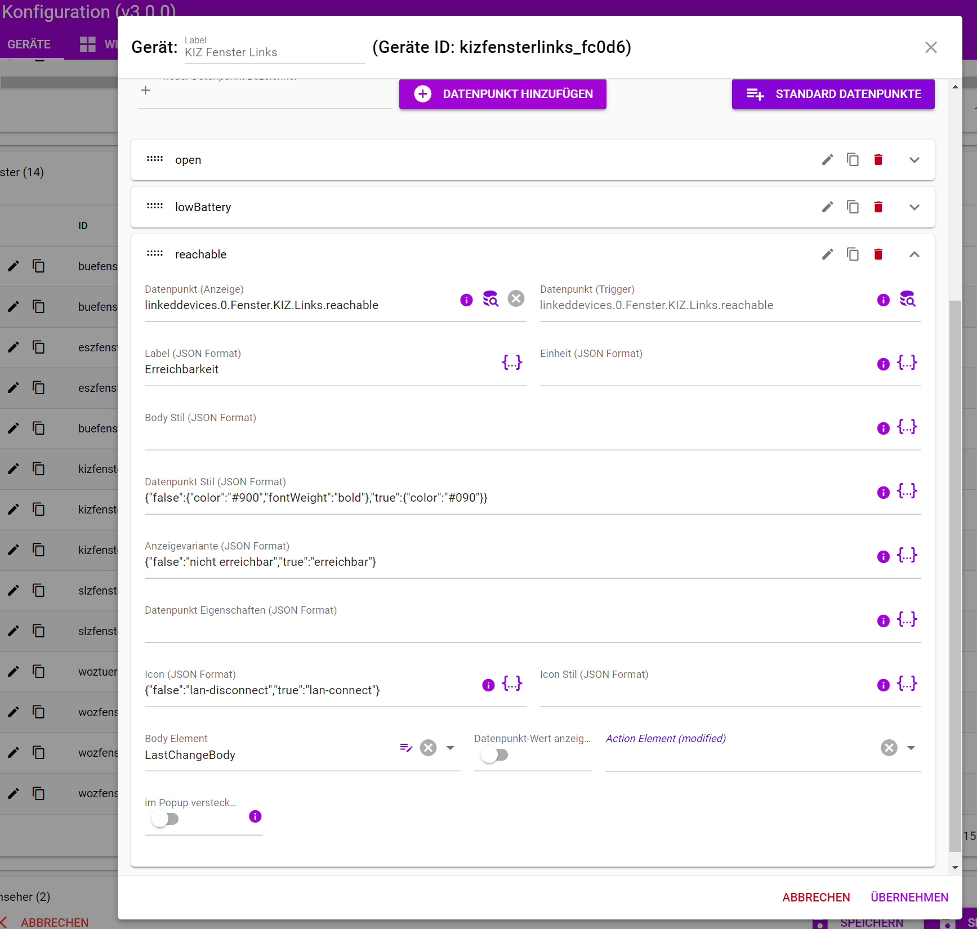The width and height of the screenshot is (977, 929).
Task: Toggle im Popup verstecken switch
Action: tap(165, 819)
